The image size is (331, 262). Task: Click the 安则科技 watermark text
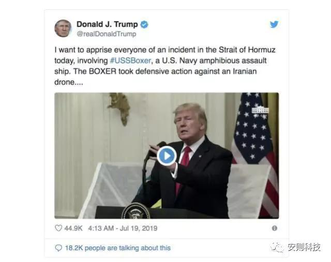[304, 247]
